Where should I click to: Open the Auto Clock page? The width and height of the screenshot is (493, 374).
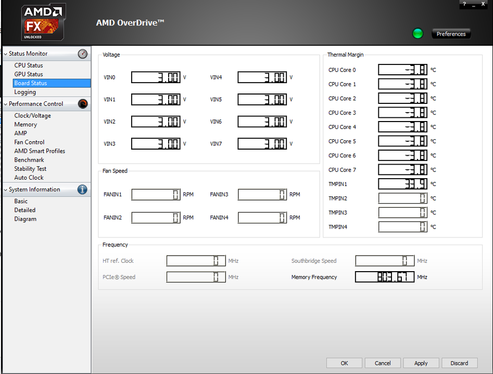(29, 178)
